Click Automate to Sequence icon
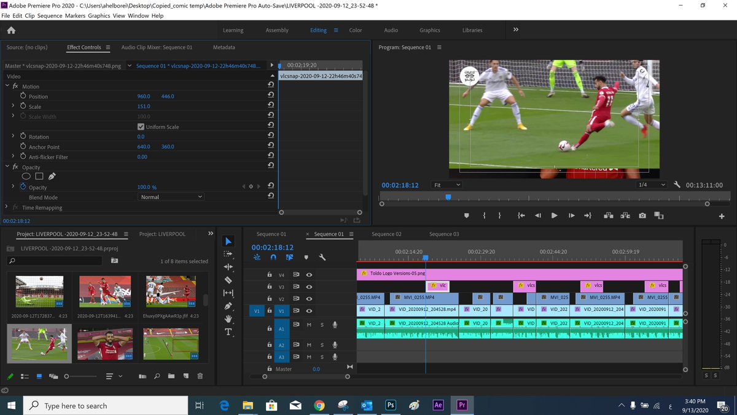This screenshot has width=737, height=415. click(142, 376)
